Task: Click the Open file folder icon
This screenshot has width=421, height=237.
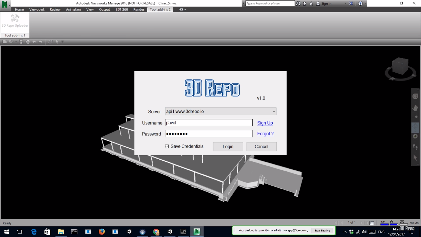Action: point(11,42)
